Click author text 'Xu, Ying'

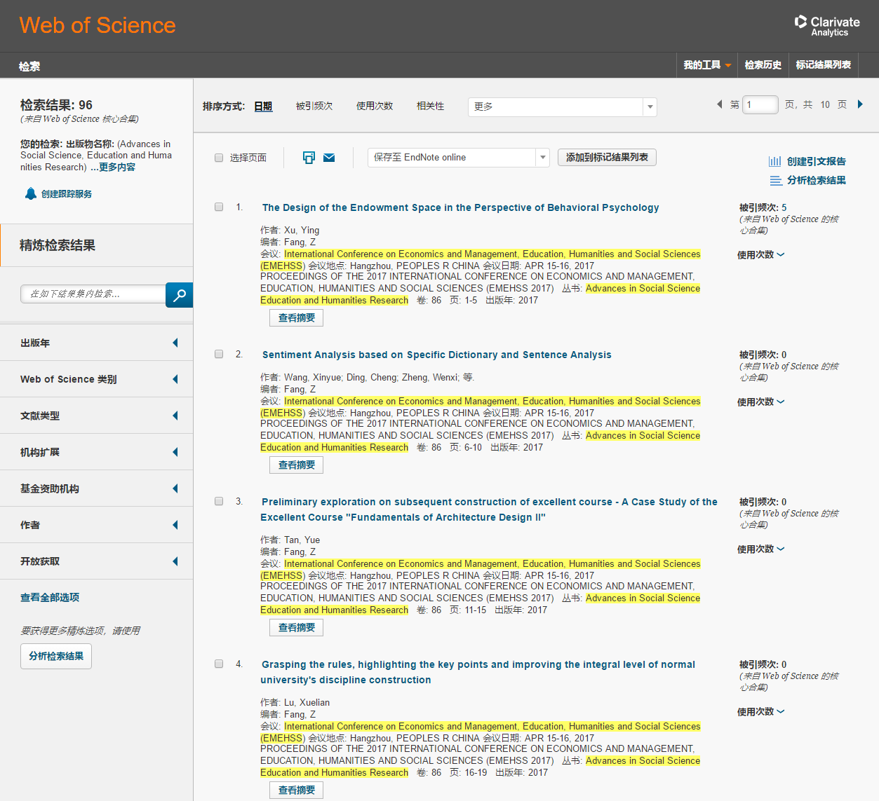point(302,230)
